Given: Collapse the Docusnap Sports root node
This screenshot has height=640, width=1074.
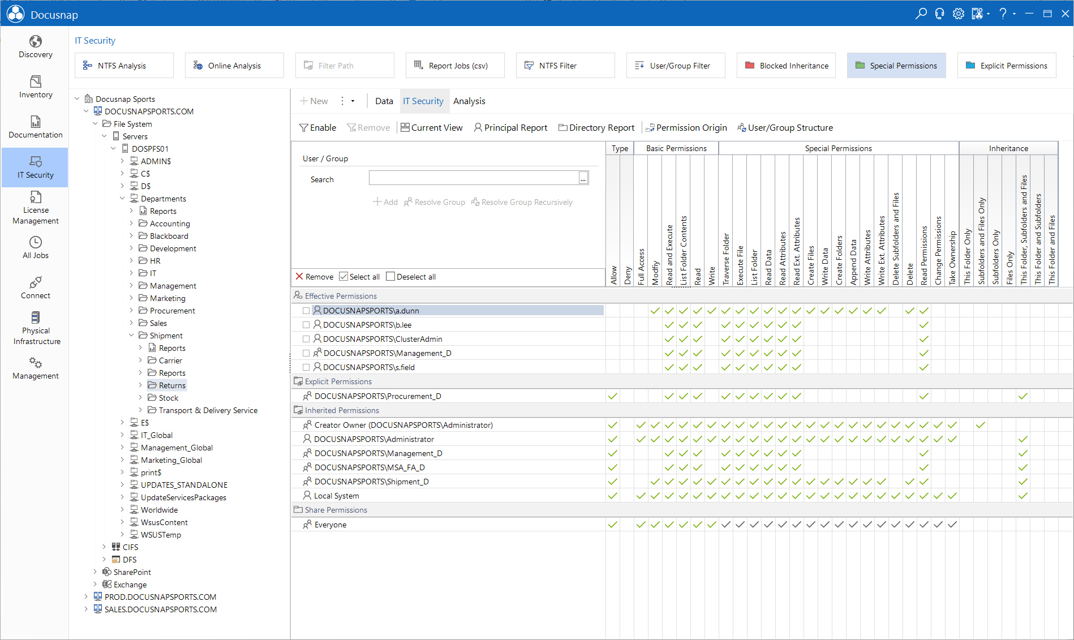Looking at the screenshot, I should [x=78, y=99].
